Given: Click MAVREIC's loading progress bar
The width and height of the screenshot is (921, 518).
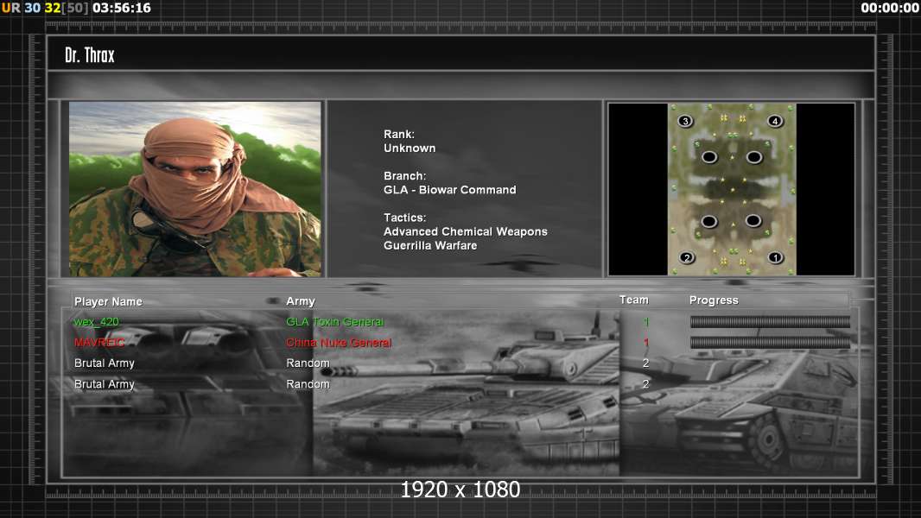Looking at the screenshot, I should [x=770, y=343].
